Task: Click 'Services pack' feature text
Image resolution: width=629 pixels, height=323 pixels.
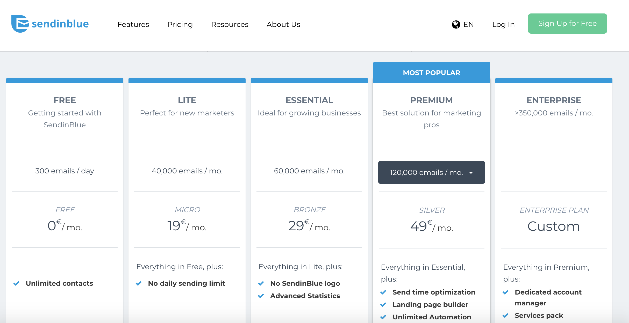Action: coord(539,315)
